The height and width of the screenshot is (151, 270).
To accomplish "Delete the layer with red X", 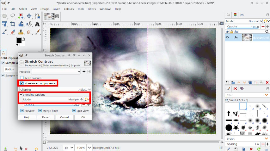I will [267, 82].
